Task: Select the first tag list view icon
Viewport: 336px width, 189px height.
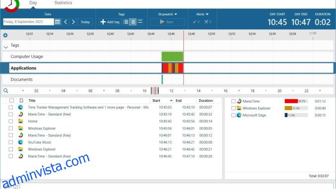Action: click(x=126, y=22)
